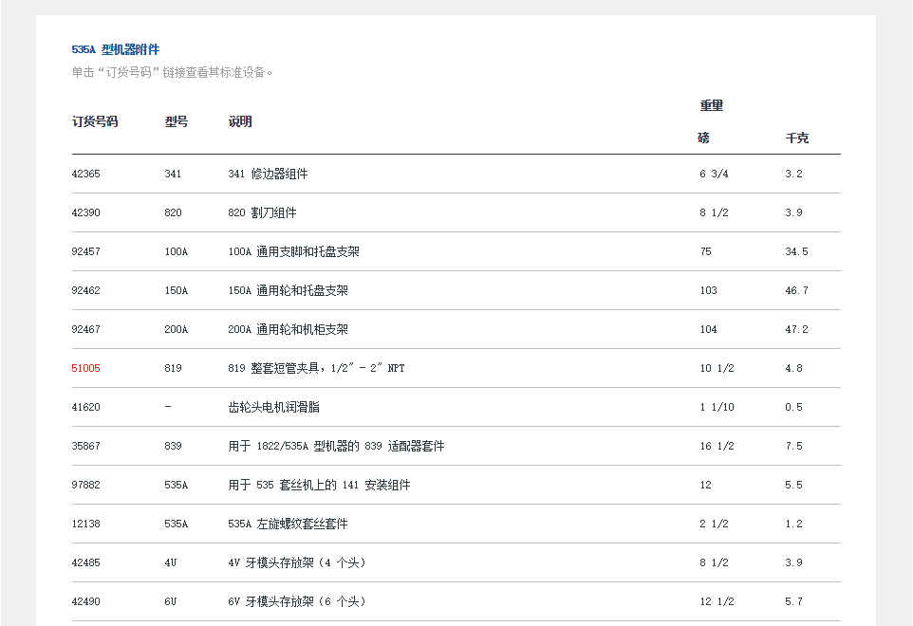The height and width of the screenshot is (626, 913).
Task: Click the red 51005 order link
Action: coord(85,369)
